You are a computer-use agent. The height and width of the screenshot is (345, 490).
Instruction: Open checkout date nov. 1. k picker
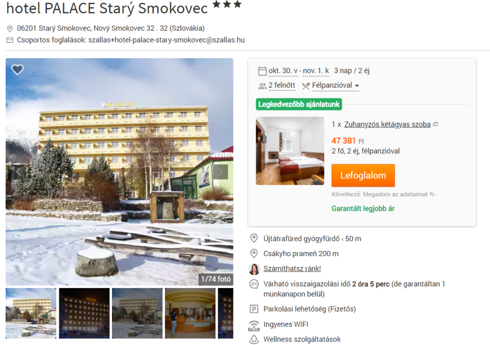coord(316,71)
